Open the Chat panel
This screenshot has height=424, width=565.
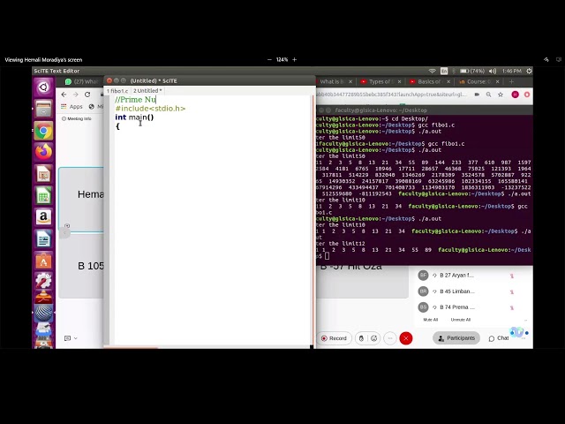tap(499, 338)
